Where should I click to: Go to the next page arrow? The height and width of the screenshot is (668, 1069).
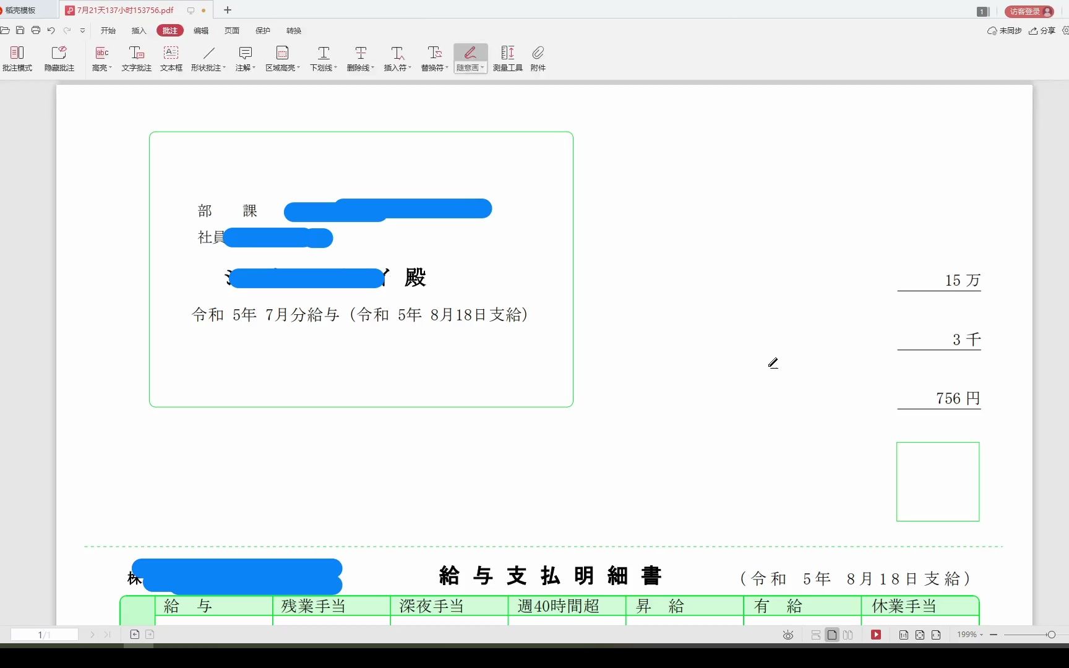click(92, 635)
